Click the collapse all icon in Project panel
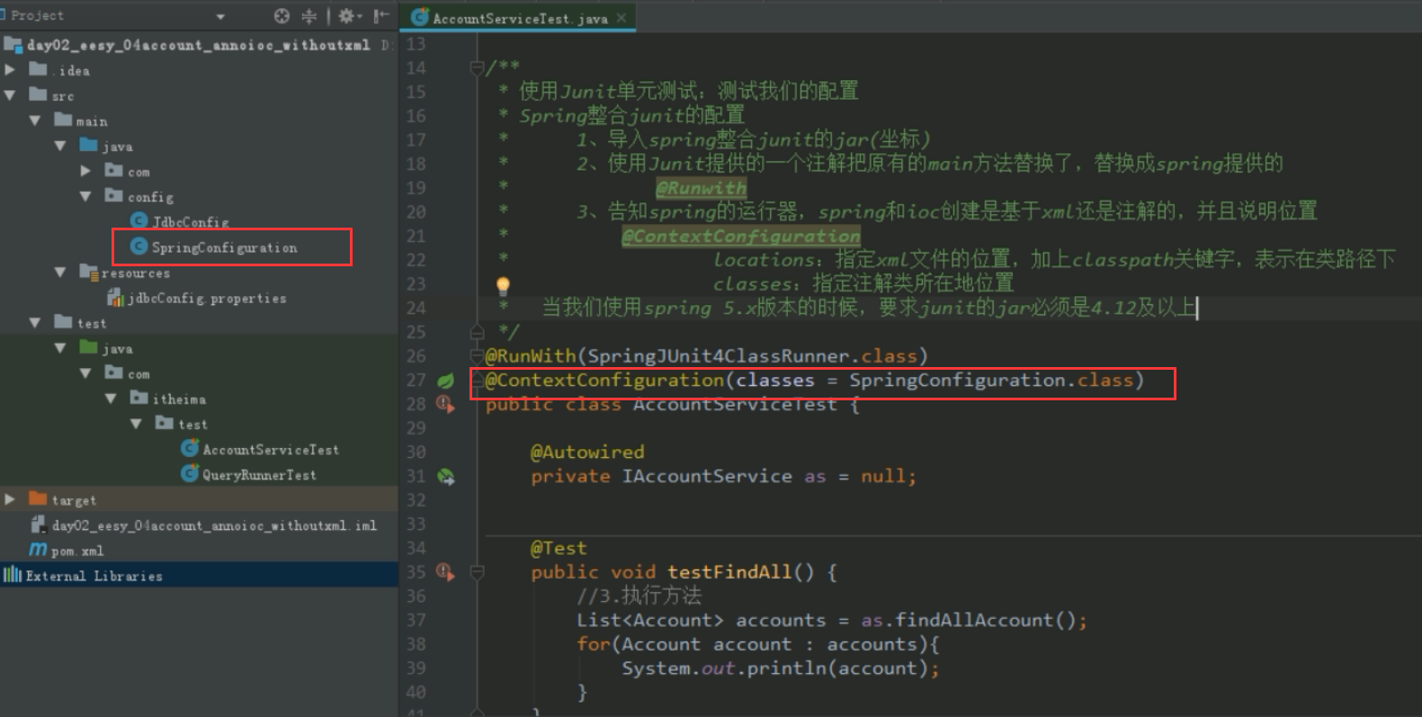 pyautogui.click(x=309, y=15)
